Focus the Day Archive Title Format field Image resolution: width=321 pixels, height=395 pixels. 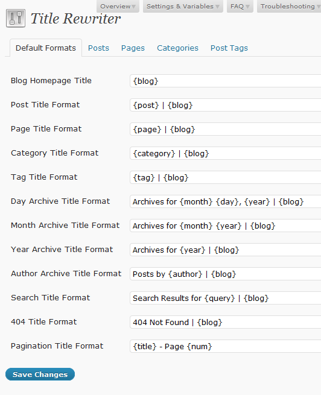[225, 201]
